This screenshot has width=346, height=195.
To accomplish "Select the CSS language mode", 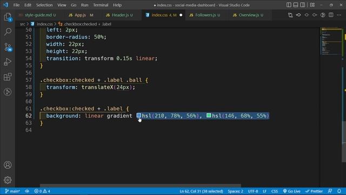I will tap(275, 191).
